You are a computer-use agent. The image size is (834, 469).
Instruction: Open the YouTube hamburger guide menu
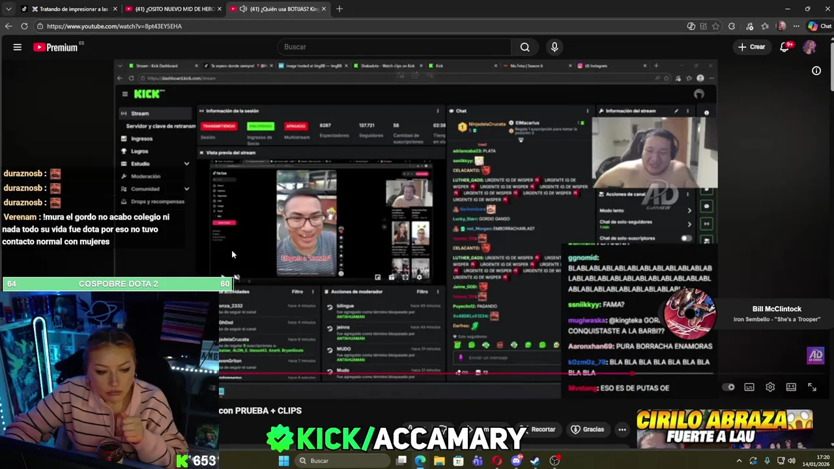[x=18, y=47]
